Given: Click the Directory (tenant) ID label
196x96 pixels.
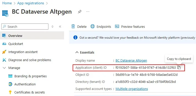Looking at the screenshot, I should (x=90, y=82).
